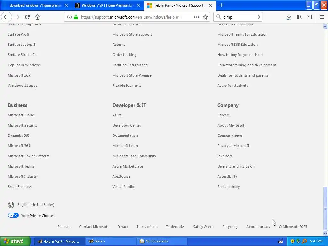Screen dimensions: 328x246
Task: Click the vertical scrollbar thumb
Action: (325, 208)
